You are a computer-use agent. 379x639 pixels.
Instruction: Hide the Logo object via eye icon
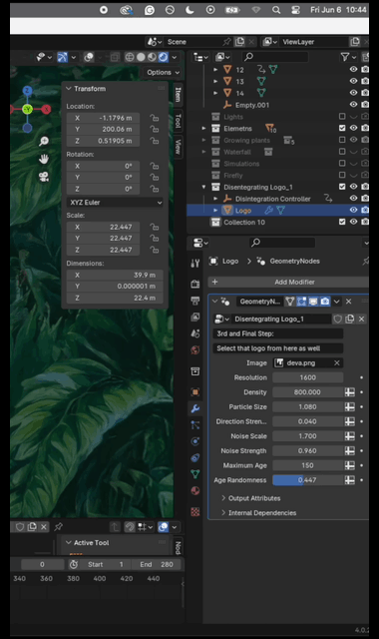(x=353, y=210)
